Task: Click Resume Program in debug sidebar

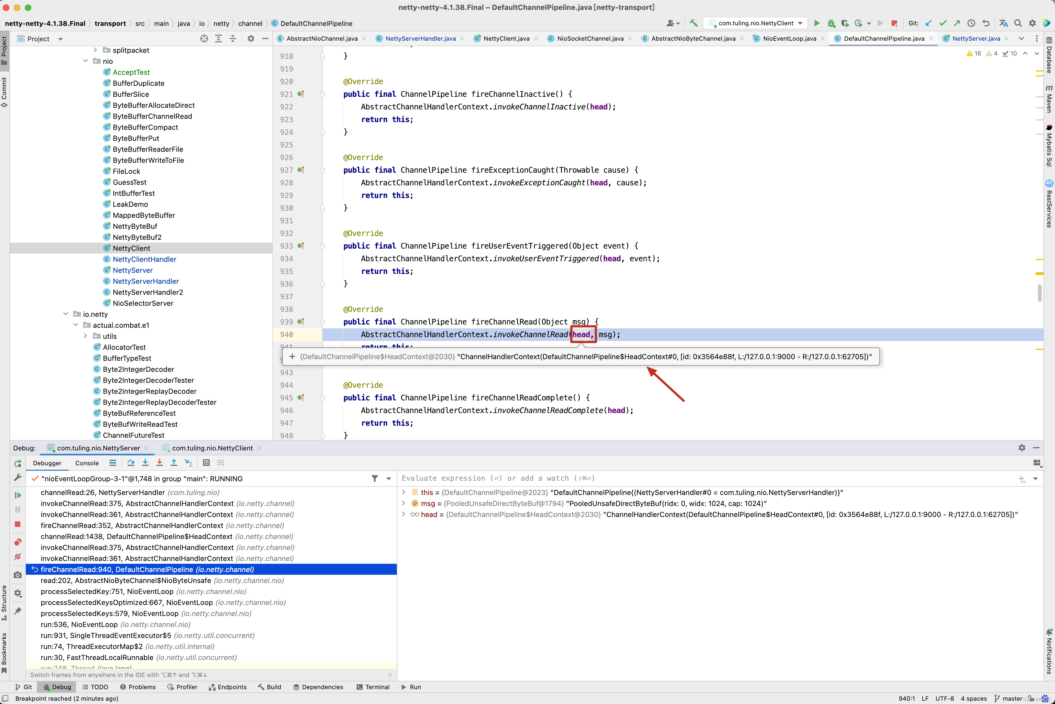Action: [18, 495]
